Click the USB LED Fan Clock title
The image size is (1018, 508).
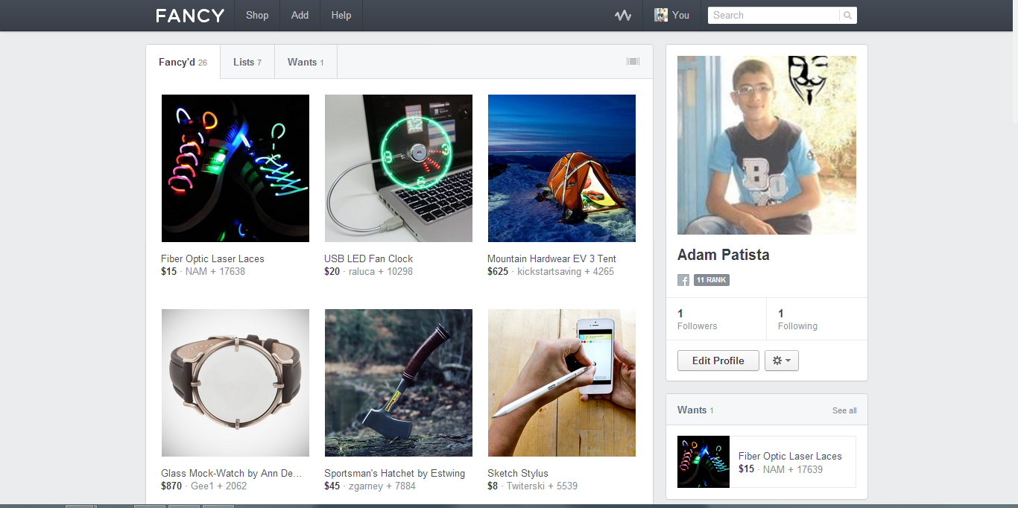pyautogui.click(x=368, y=258)
